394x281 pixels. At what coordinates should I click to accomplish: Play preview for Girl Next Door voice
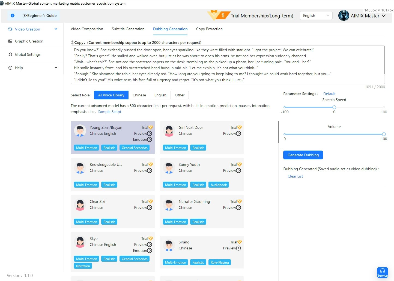(x=238, y=133)
